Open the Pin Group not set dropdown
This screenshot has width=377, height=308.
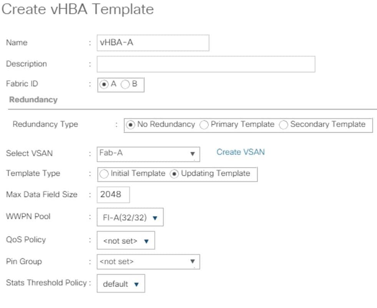148,262
